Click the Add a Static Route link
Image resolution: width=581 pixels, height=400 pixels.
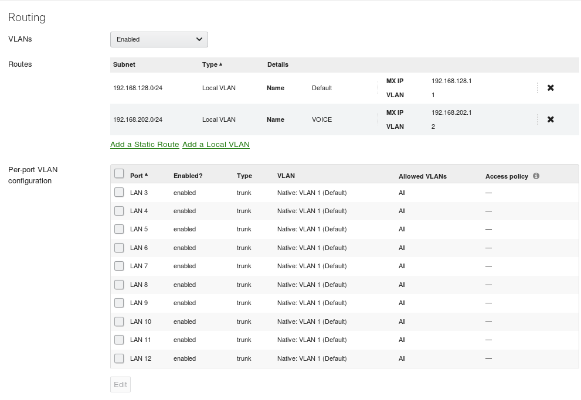pos(145,144)
